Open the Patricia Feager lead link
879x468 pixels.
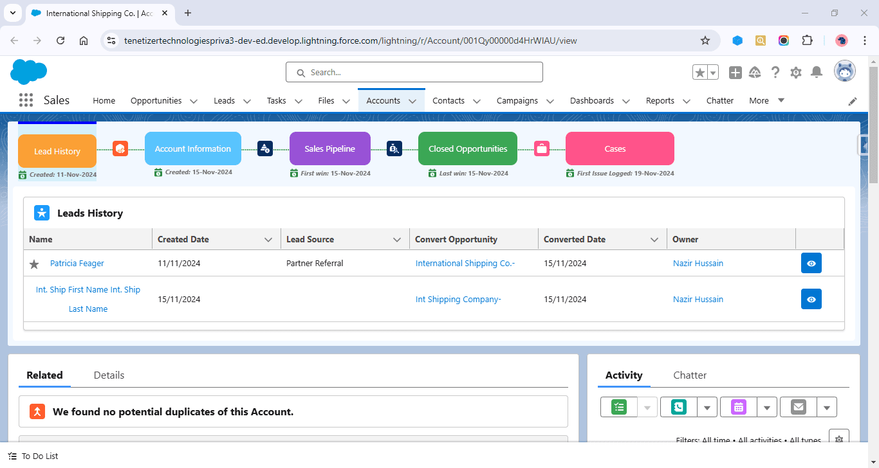click(x=77, y=263)
